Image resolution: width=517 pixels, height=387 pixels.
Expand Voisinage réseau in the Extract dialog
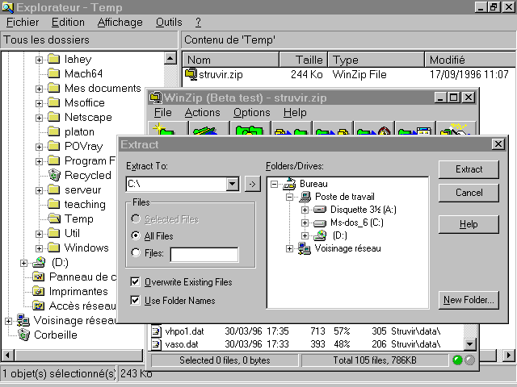point(289,248)
